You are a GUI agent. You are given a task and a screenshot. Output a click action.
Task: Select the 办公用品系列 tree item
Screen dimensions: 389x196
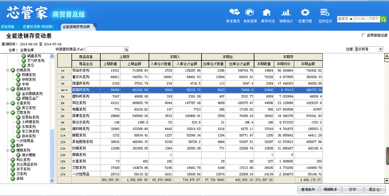[27, 164]
